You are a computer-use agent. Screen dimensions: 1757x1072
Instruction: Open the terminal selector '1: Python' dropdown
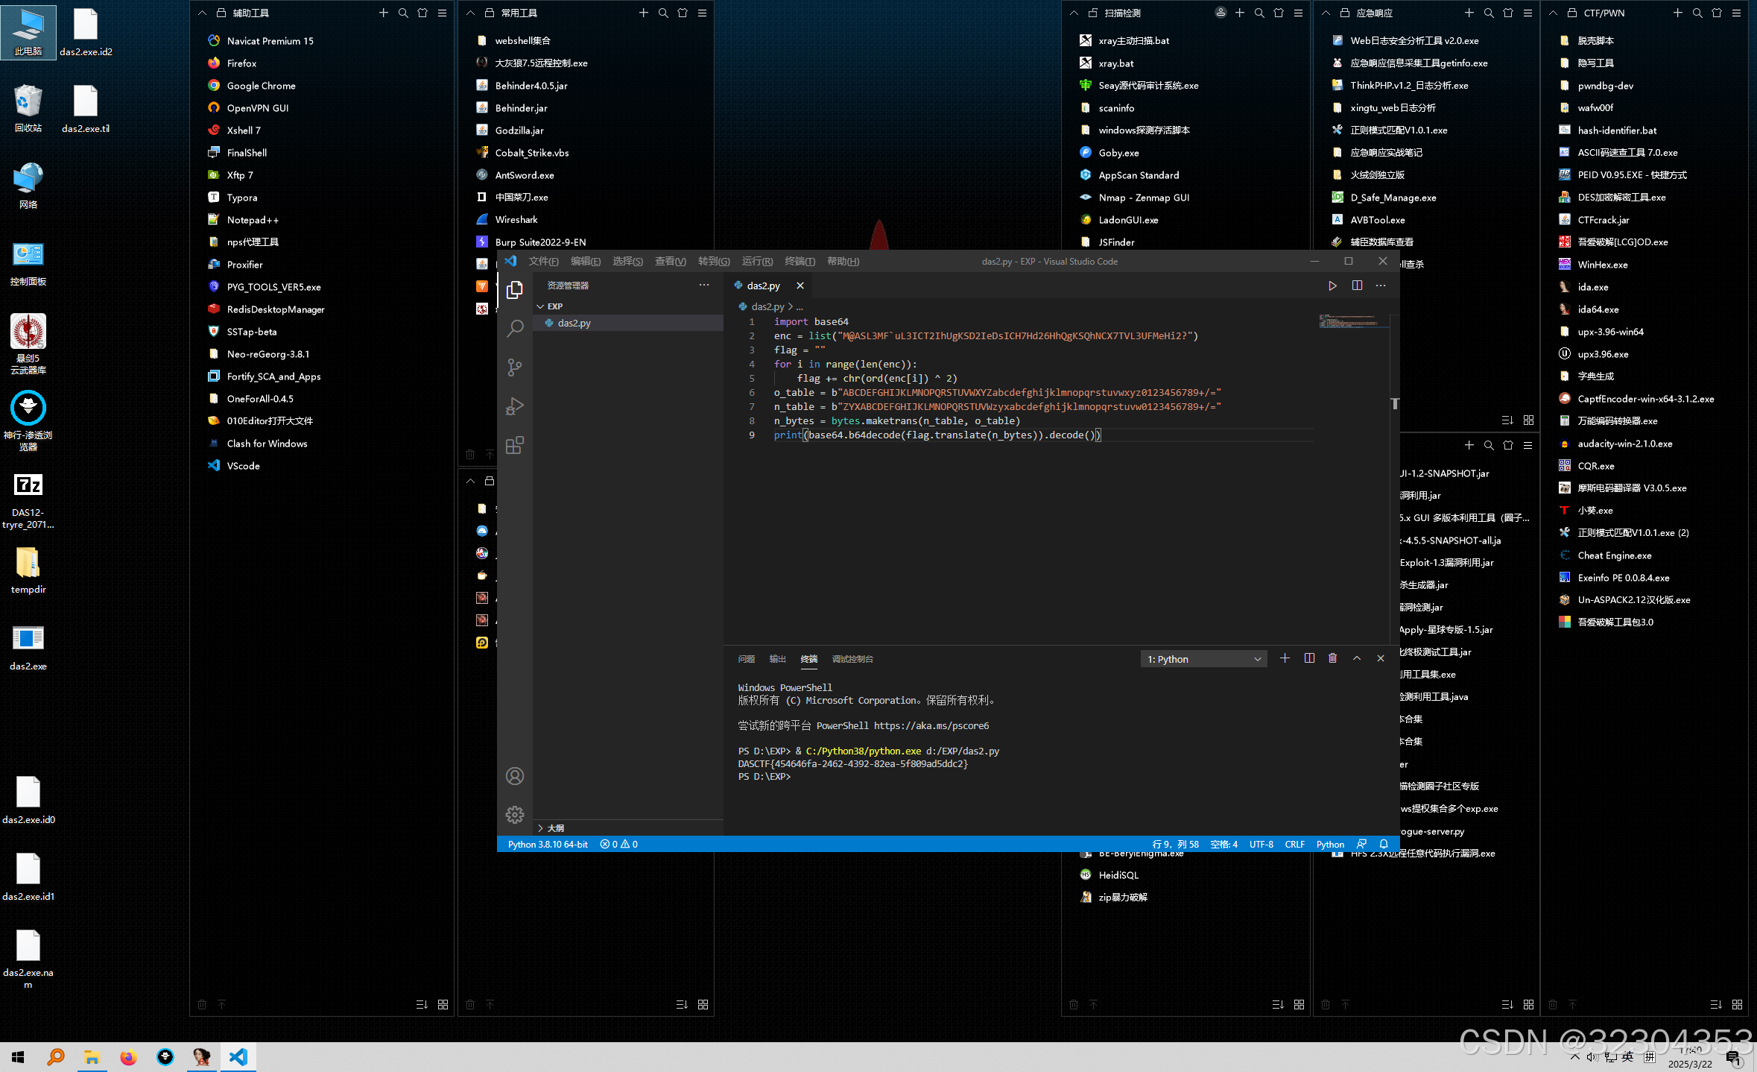[x=1203, y=659]
